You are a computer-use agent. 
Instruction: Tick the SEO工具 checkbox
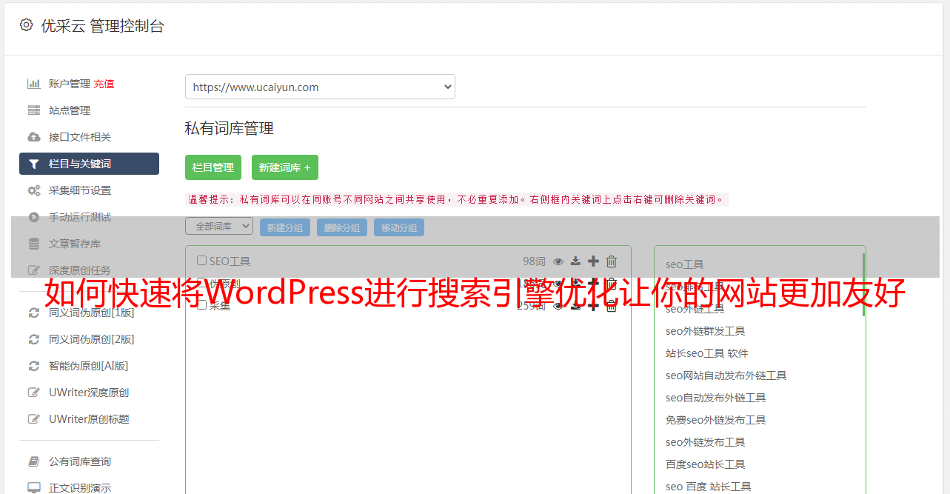pyautogui.click(x=201, y=261)
